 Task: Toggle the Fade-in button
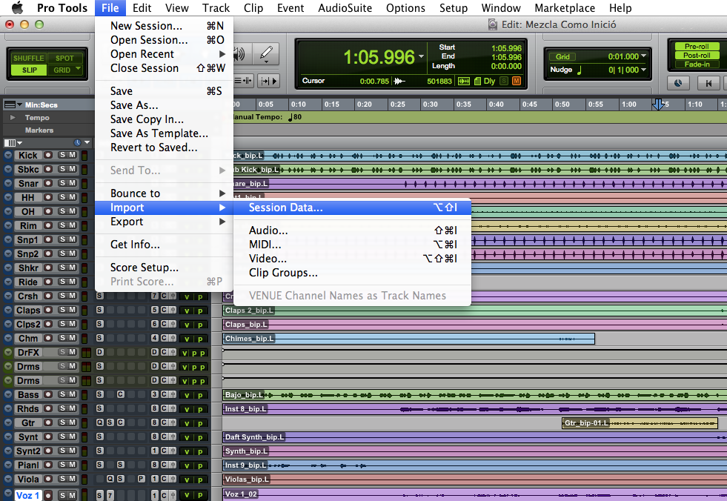pyautogui.click(x=697, y=64)
